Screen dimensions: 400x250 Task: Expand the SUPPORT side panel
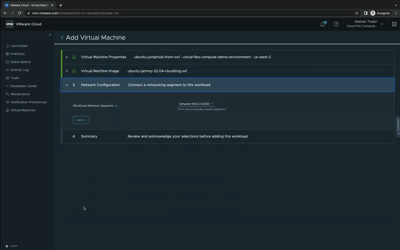(398, 127)
